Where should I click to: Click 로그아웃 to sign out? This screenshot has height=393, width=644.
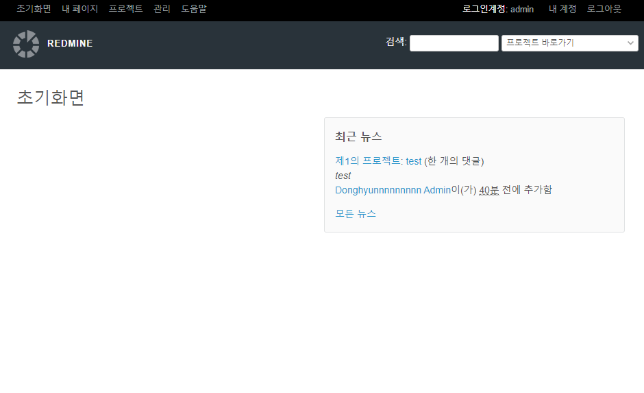tap(604, 9)
